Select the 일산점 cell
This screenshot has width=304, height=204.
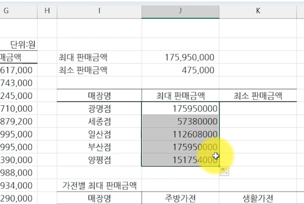(x=99, y=134)
